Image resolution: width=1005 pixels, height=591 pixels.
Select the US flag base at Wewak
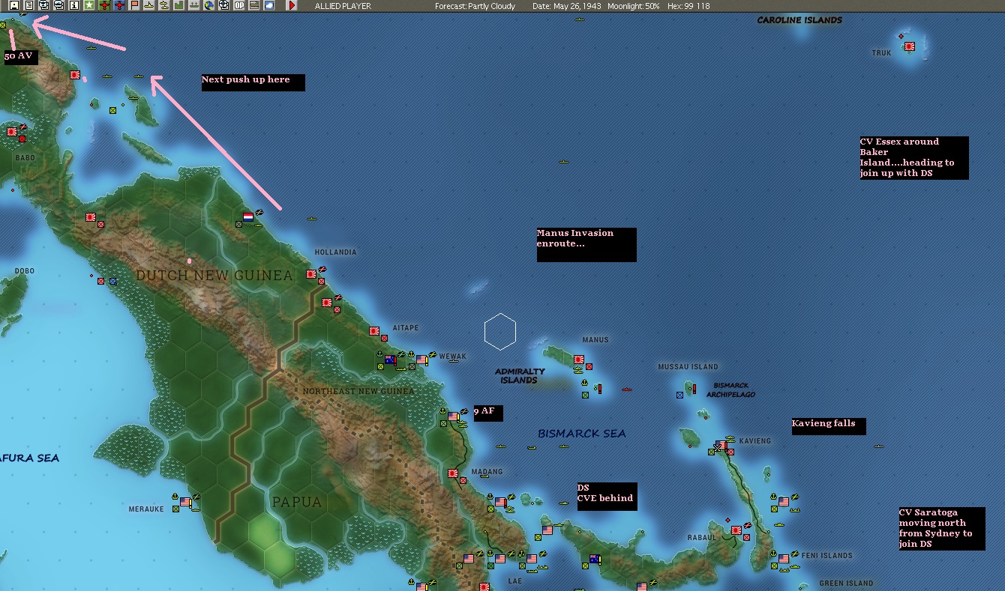coord(421,360)
